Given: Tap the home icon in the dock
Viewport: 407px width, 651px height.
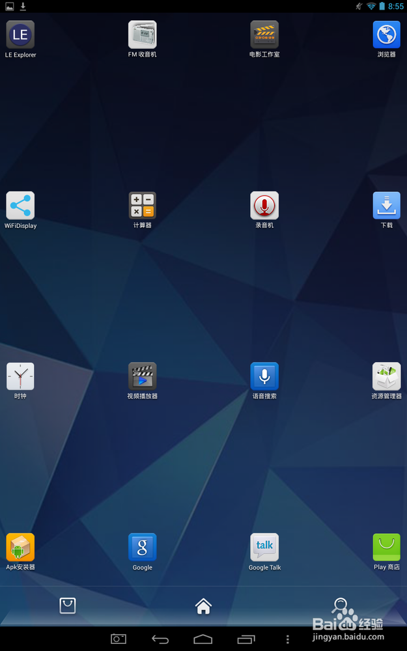Looking at the screenshot, I should [x=203, y=607].
